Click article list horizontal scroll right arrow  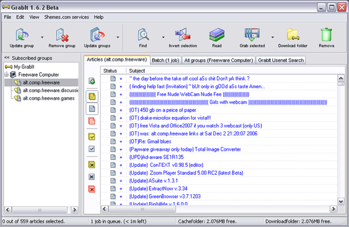pos(333,209)
